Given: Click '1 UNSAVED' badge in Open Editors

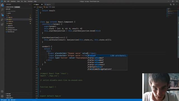Looking at the screenshot, I should coord(17,7).
